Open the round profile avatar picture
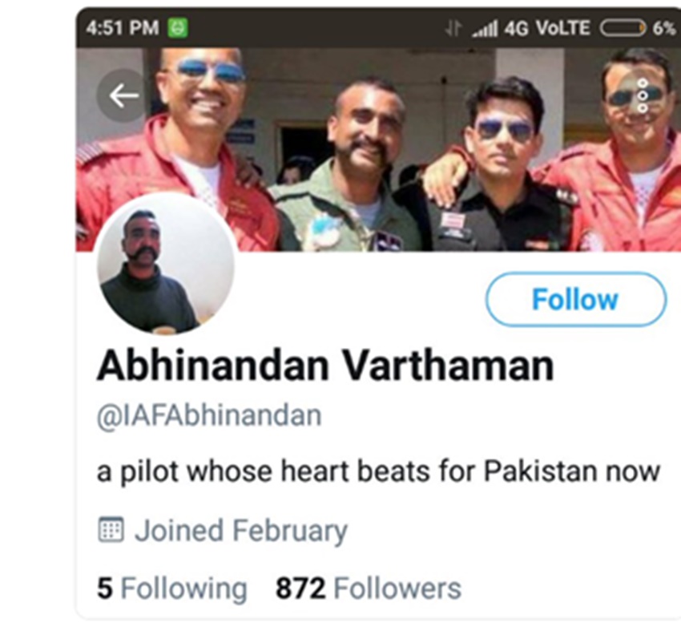 tap(166, 263)
